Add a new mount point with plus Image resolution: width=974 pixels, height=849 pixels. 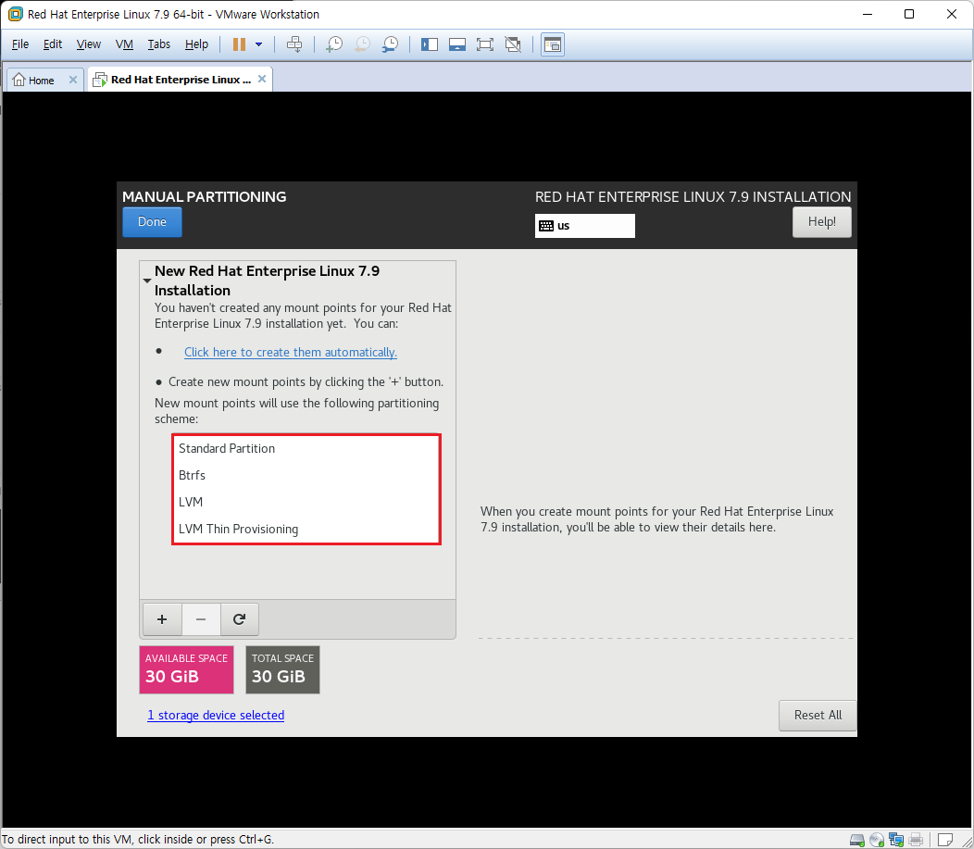coord(162,619)
